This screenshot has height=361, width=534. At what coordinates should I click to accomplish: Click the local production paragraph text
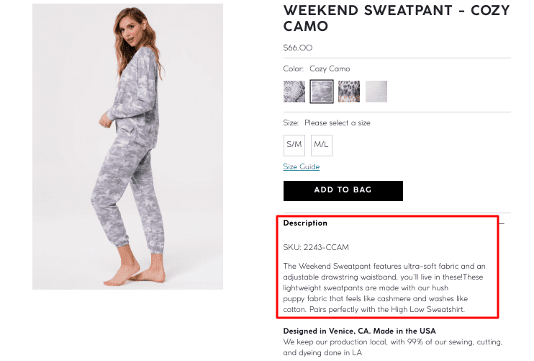392,347
